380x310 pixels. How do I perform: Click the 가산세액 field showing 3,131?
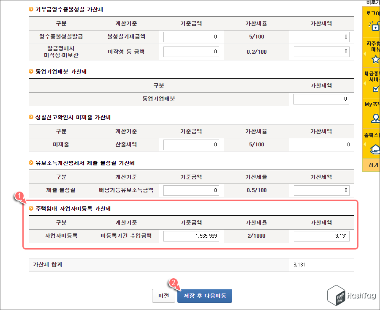click(321, 236)
